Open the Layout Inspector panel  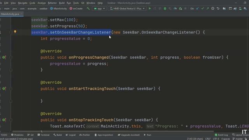pos(240,135)
